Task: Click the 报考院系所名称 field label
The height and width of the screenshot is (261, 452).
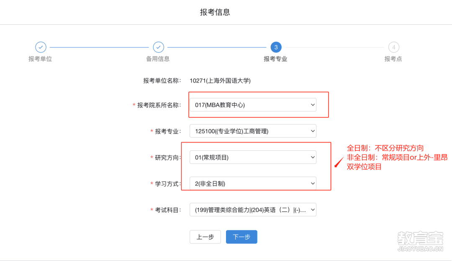Action: (x=159, y=105)
